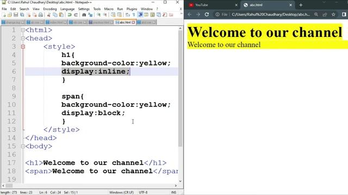348x195 pixels.
Task: Open the Plugins menu
Action: click(132, 9)
